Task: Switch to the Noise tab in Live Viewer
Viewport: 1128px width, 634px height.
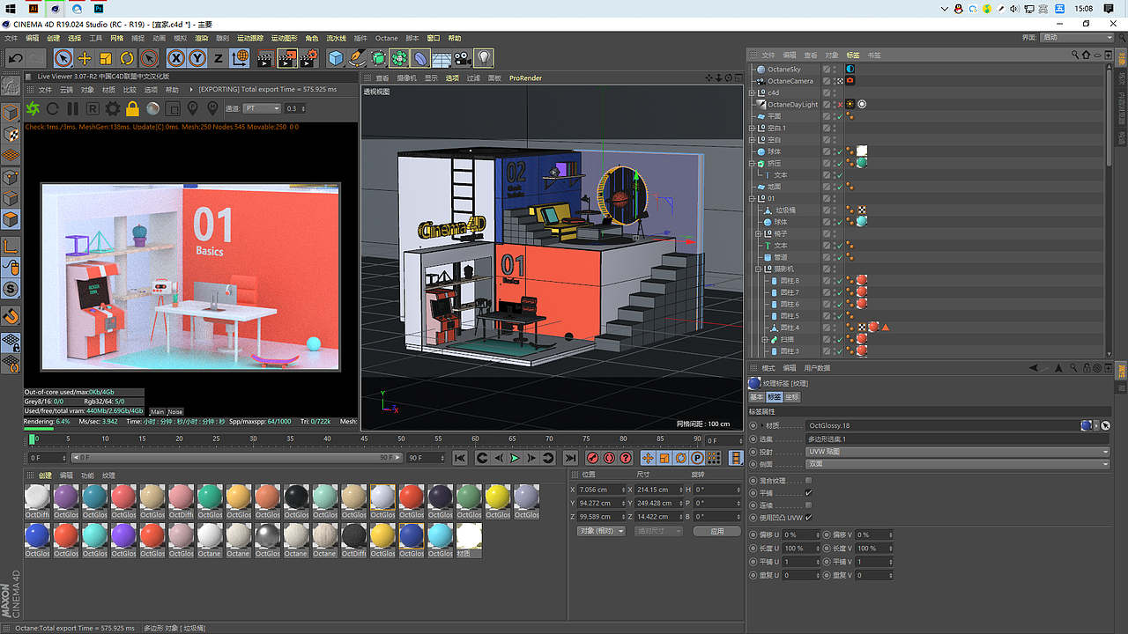Action: 175,411
